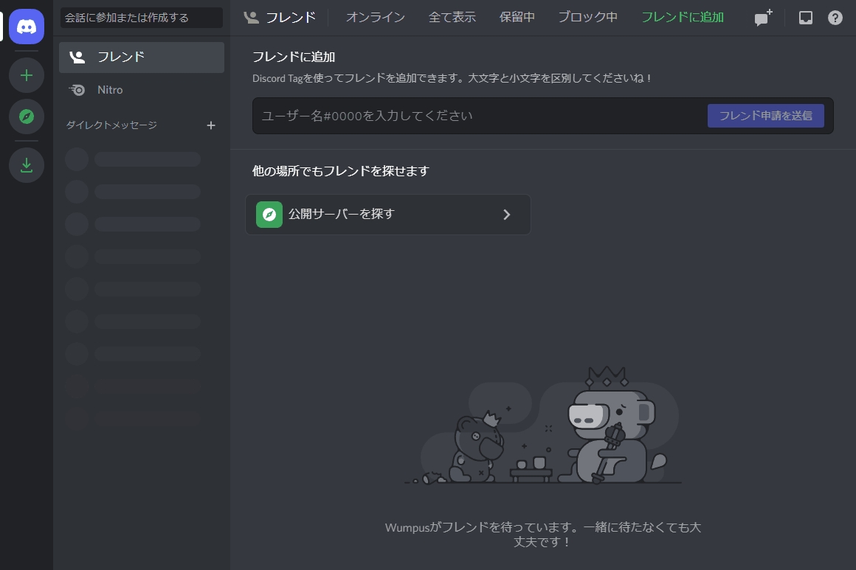Open 公開サーバーを探す card
This screenshot has width=856, height=570.
(x=387, y=215)
